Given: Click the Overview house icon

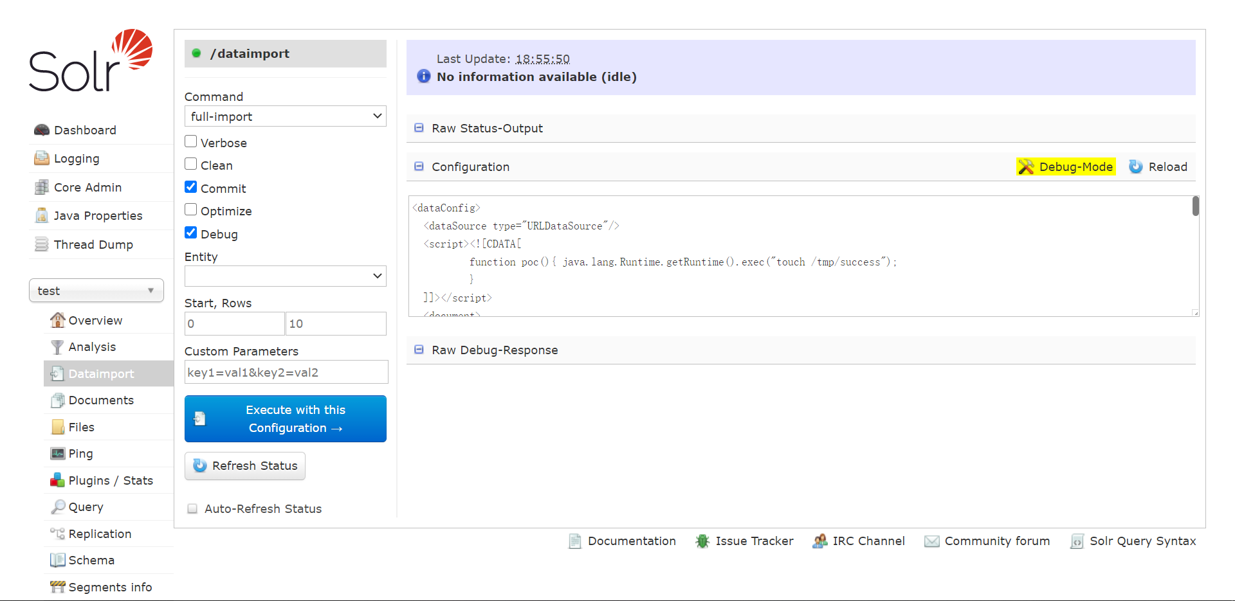Looking at the screenshot, I should (x=58, y=320).
